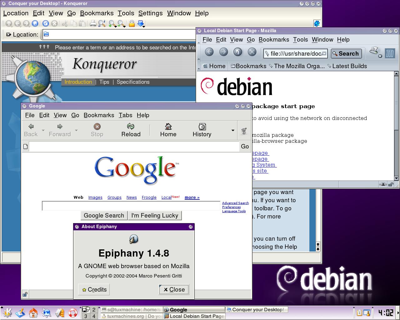The height and width of the screenshot is (320, 400).
Task: Click the Print icon in Konqueror toolbar
Action: pyautogui.click(x=93, y=23)
